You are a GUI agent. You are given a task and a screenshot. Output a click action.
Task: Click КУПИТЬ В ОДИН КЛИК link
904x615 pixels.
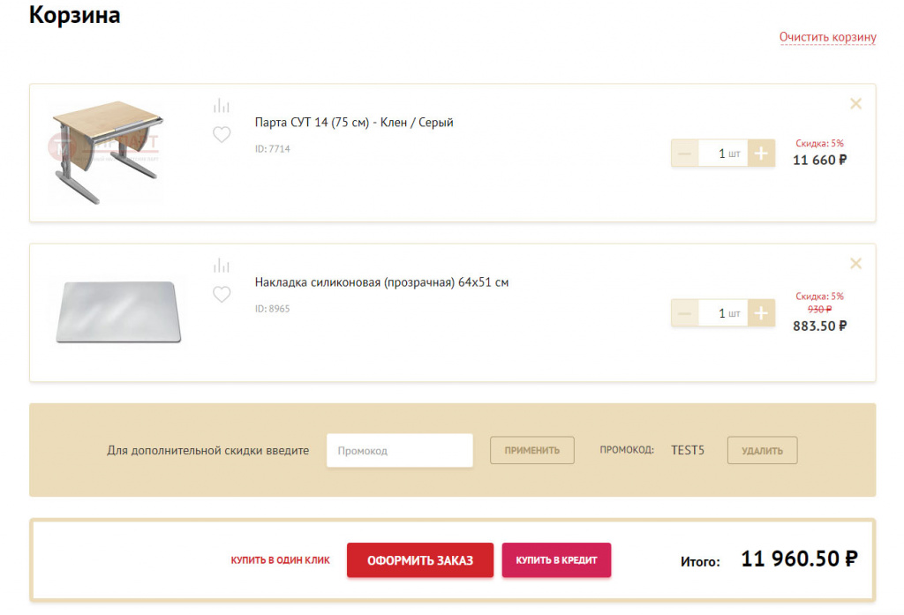coord(280,560)
